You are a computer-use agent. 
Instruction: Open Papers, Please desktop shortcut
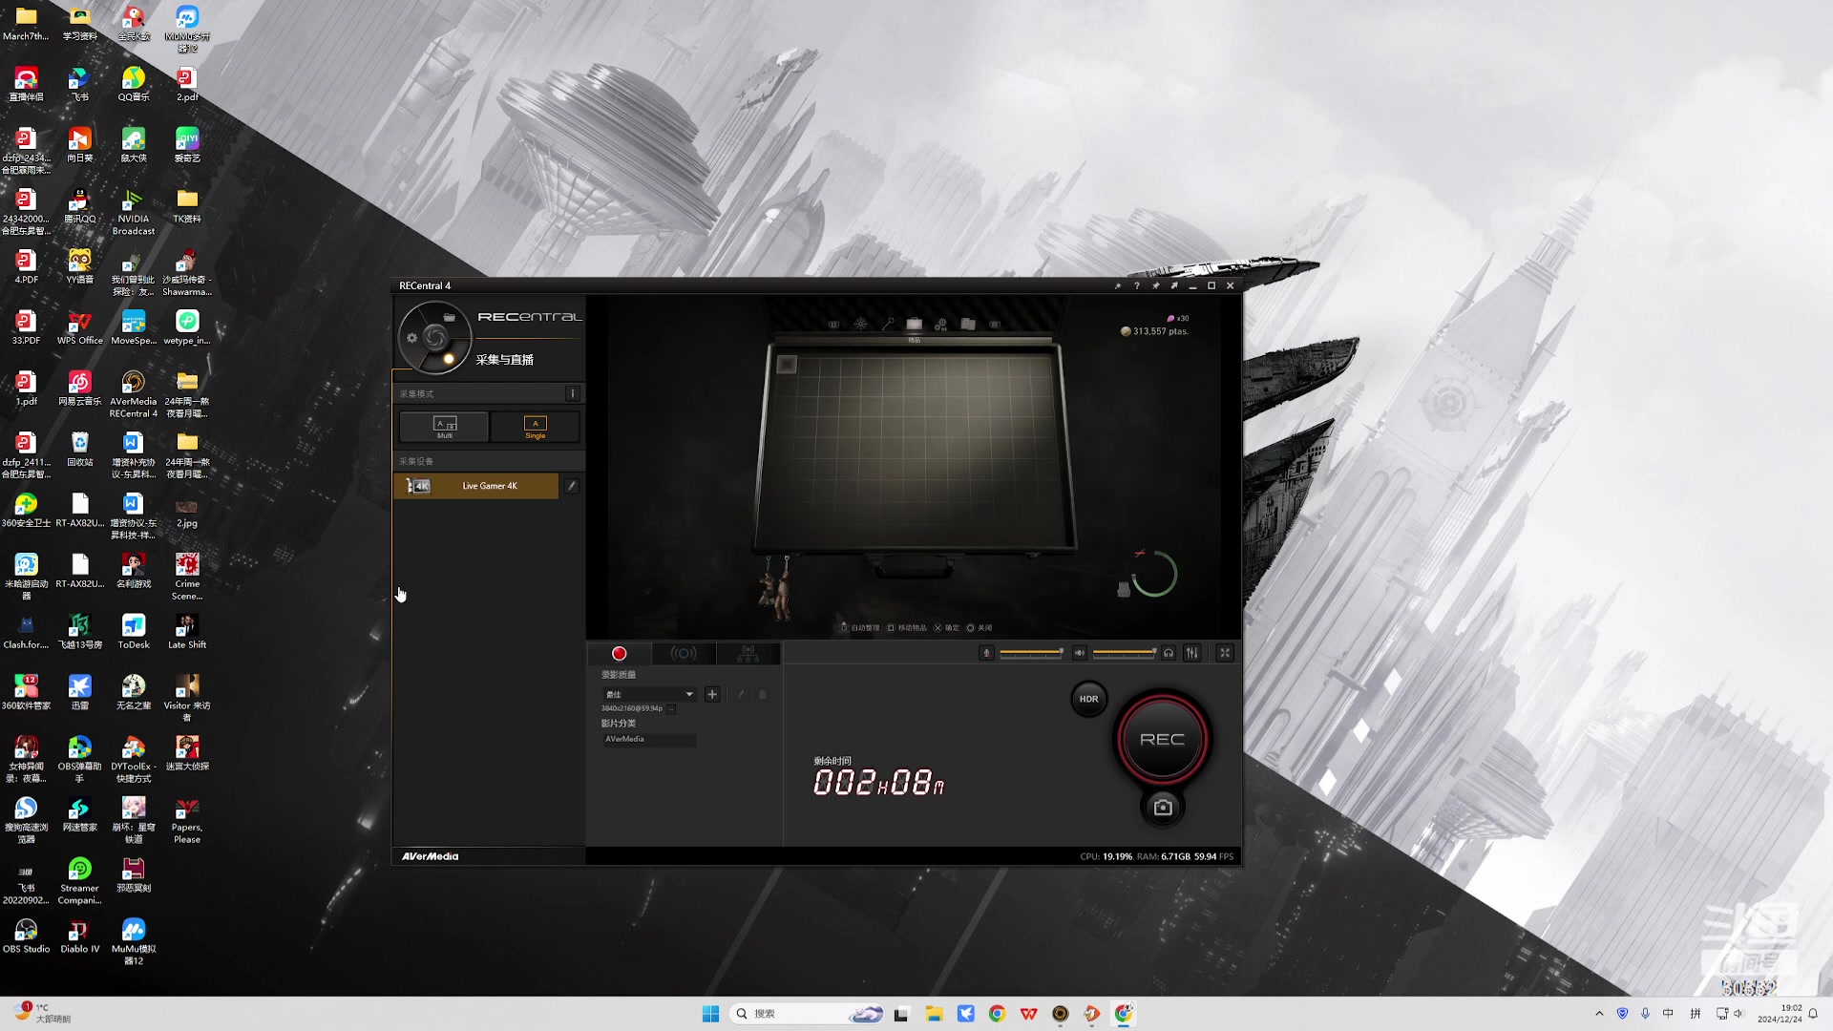tap(187, 820)
